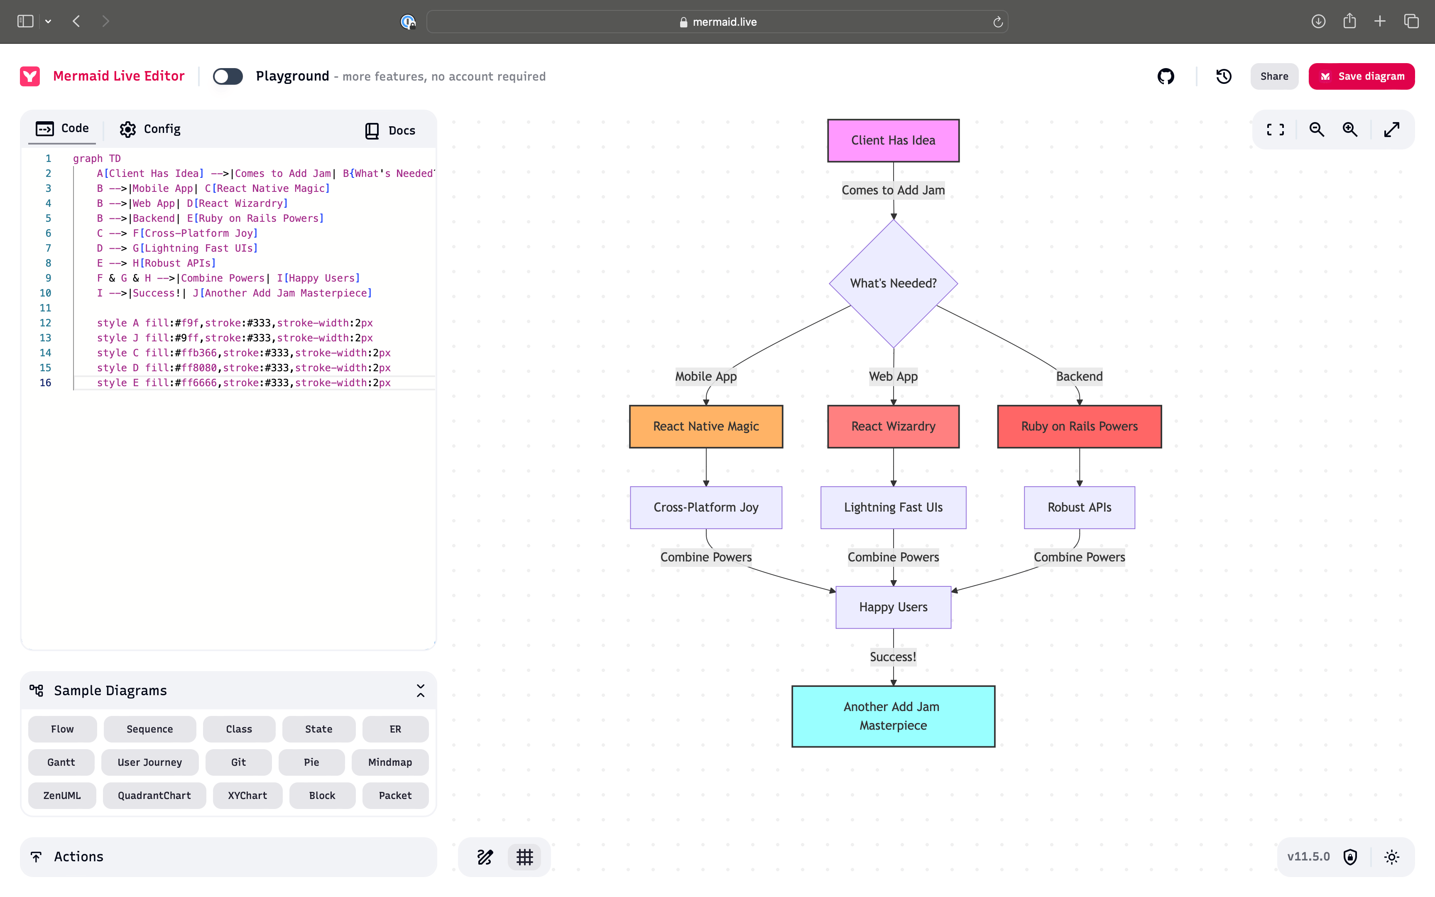Switch to the Config tab
The image size is (1435, 897).
coord(150,129)
